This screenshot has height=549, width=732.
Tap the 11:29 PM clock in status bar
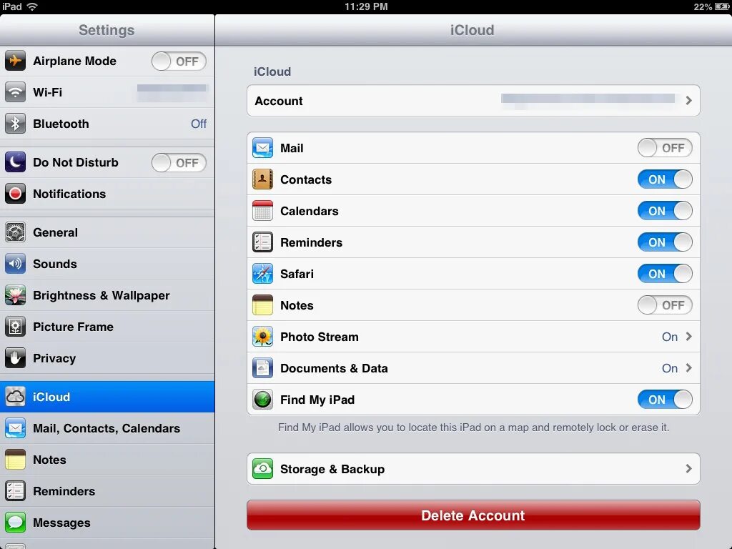(x=366, y=6)
